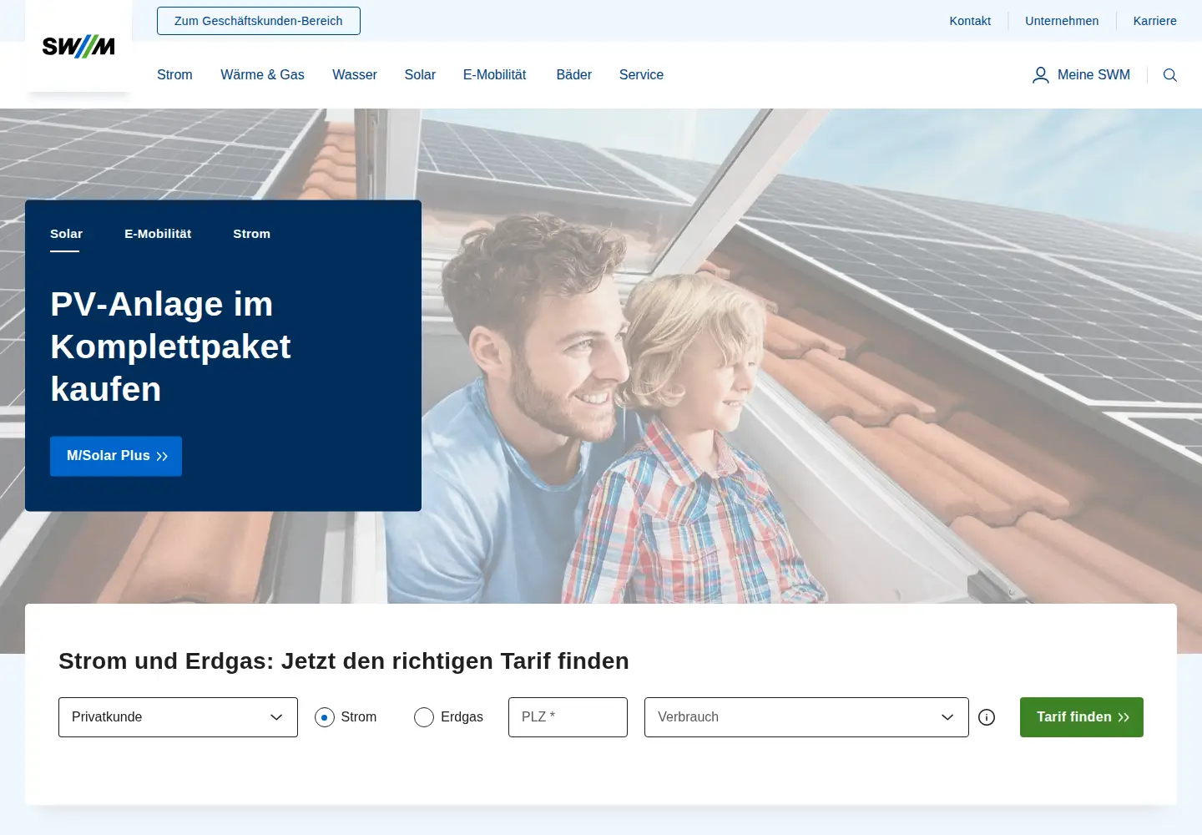Open the Unternehmen link
Viewport: 1202px width, 835px height.
(1062, 21)
